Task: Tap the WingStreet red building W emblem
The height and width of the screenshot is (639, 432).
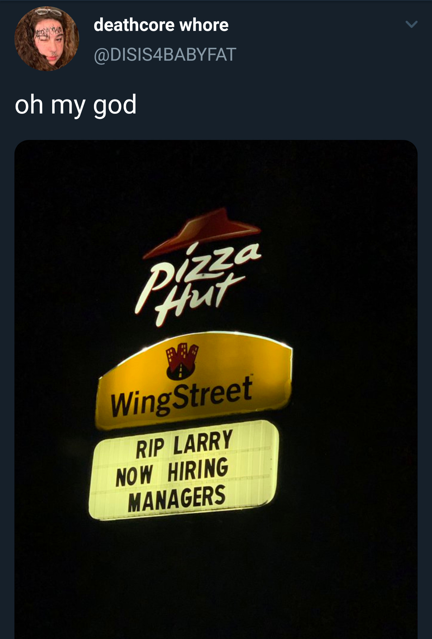Action: coord(182,361)
